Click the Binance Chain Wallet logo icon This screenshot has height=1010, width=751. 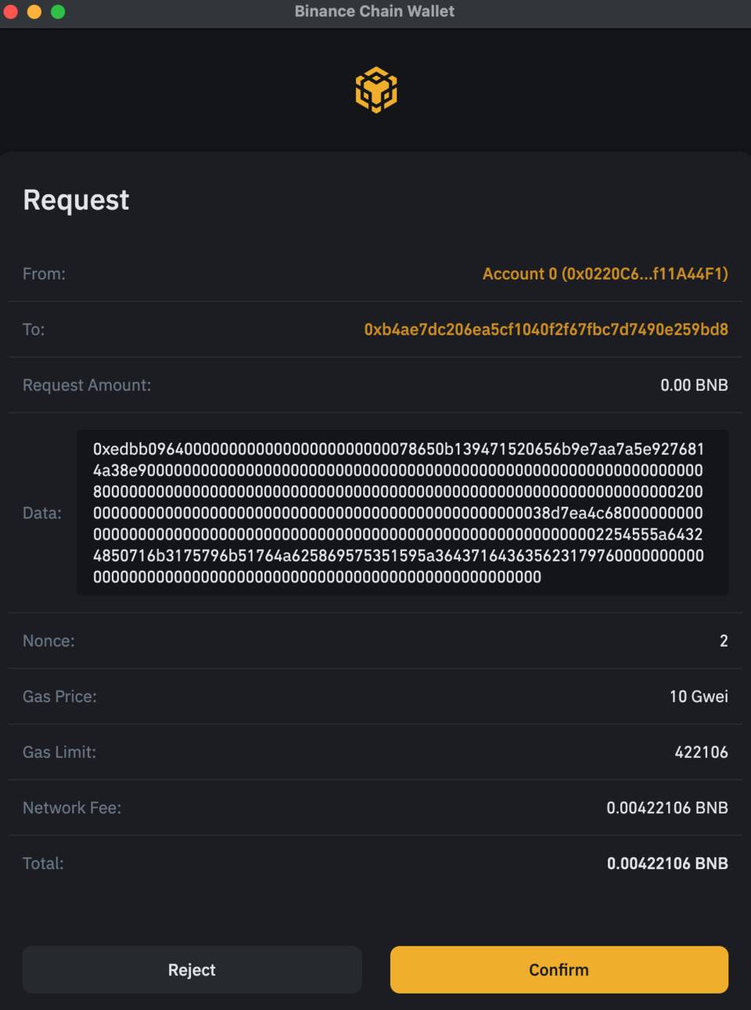375,90
